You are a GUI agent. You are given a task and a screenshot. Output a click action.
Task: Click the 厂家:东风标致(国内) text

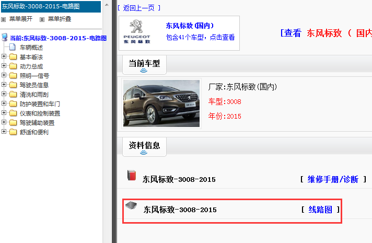click(242, 87)
